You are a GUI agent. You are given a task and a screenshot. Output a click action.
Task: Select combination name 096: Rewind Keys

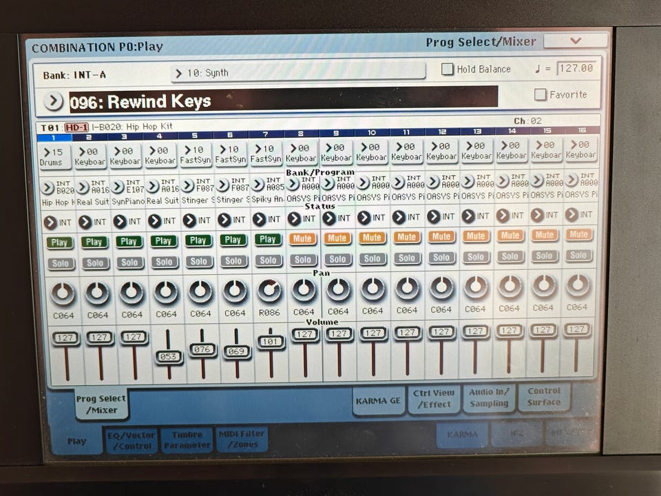click(x=283, y=100)
